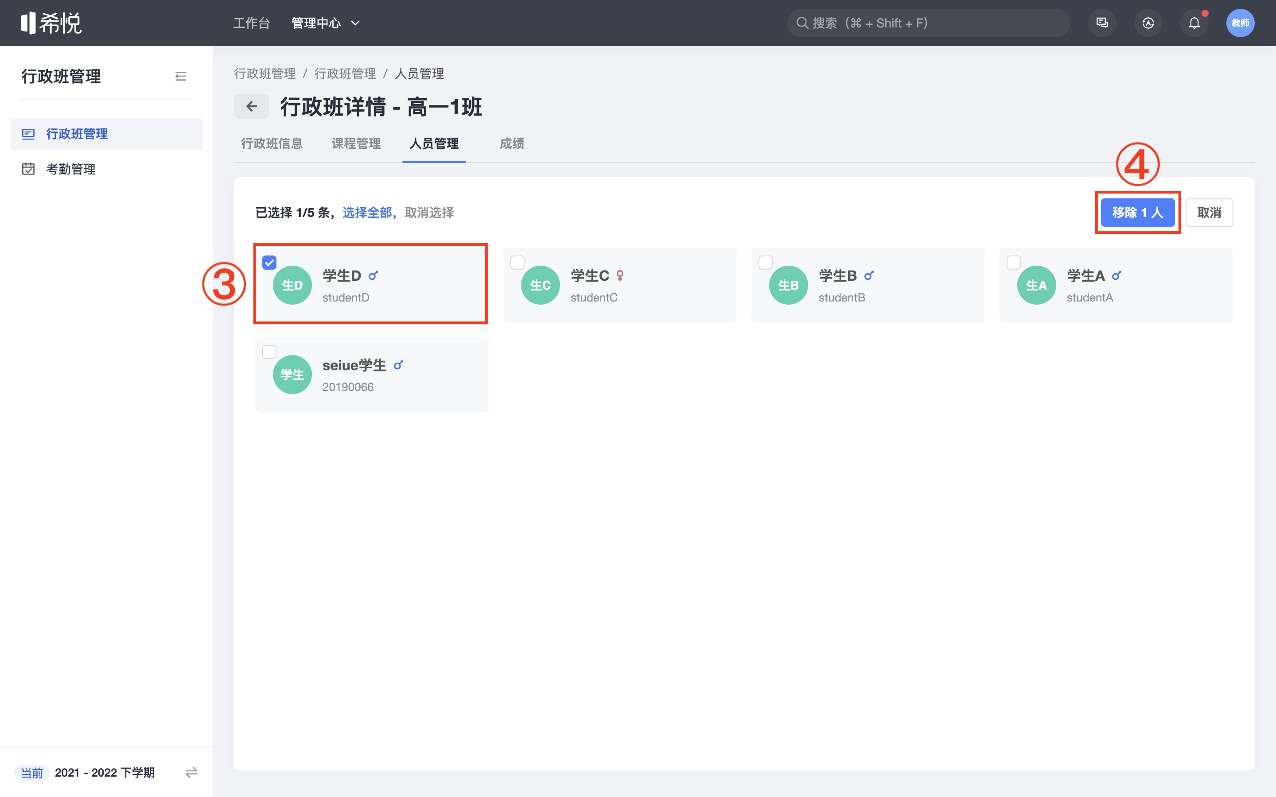Screen dimensions: 1276x797
Task: Collapse the 行政班管理 sidebar
Action: pos(180,77)
